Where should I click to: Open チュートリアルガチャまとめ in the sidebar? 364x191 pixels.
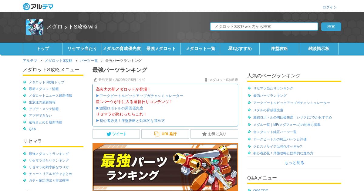(x=50, y=174)
